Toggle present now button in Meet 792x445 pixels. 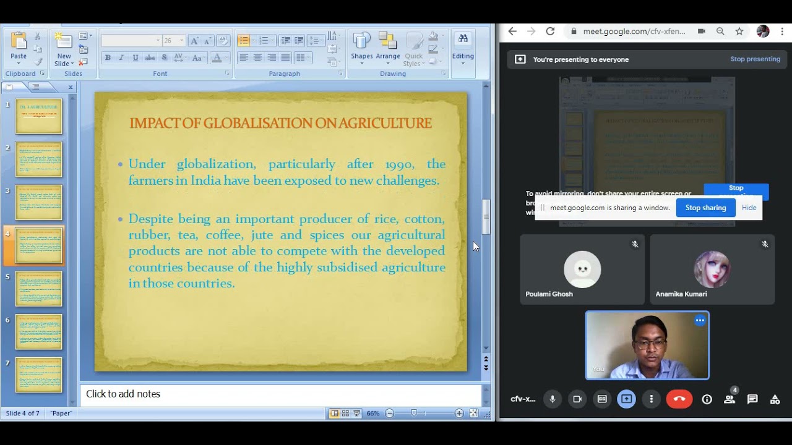click(627, 399)
